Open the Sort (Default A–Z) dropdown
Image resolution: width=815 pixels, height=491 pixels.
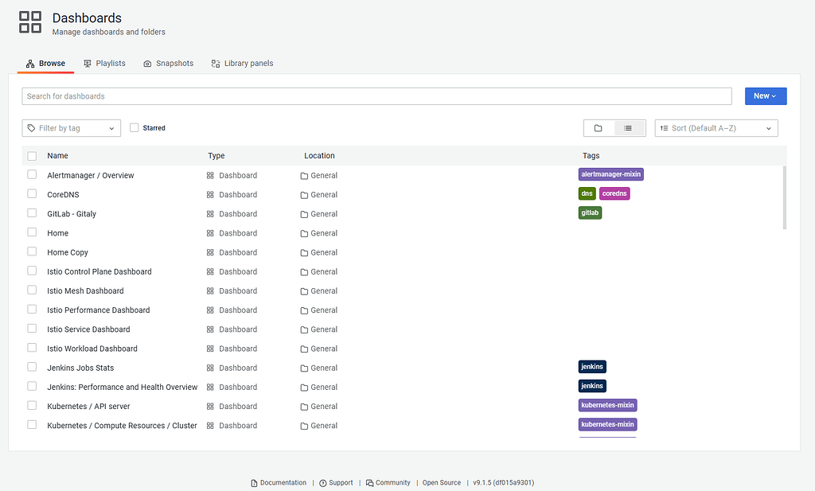(716, 128)
